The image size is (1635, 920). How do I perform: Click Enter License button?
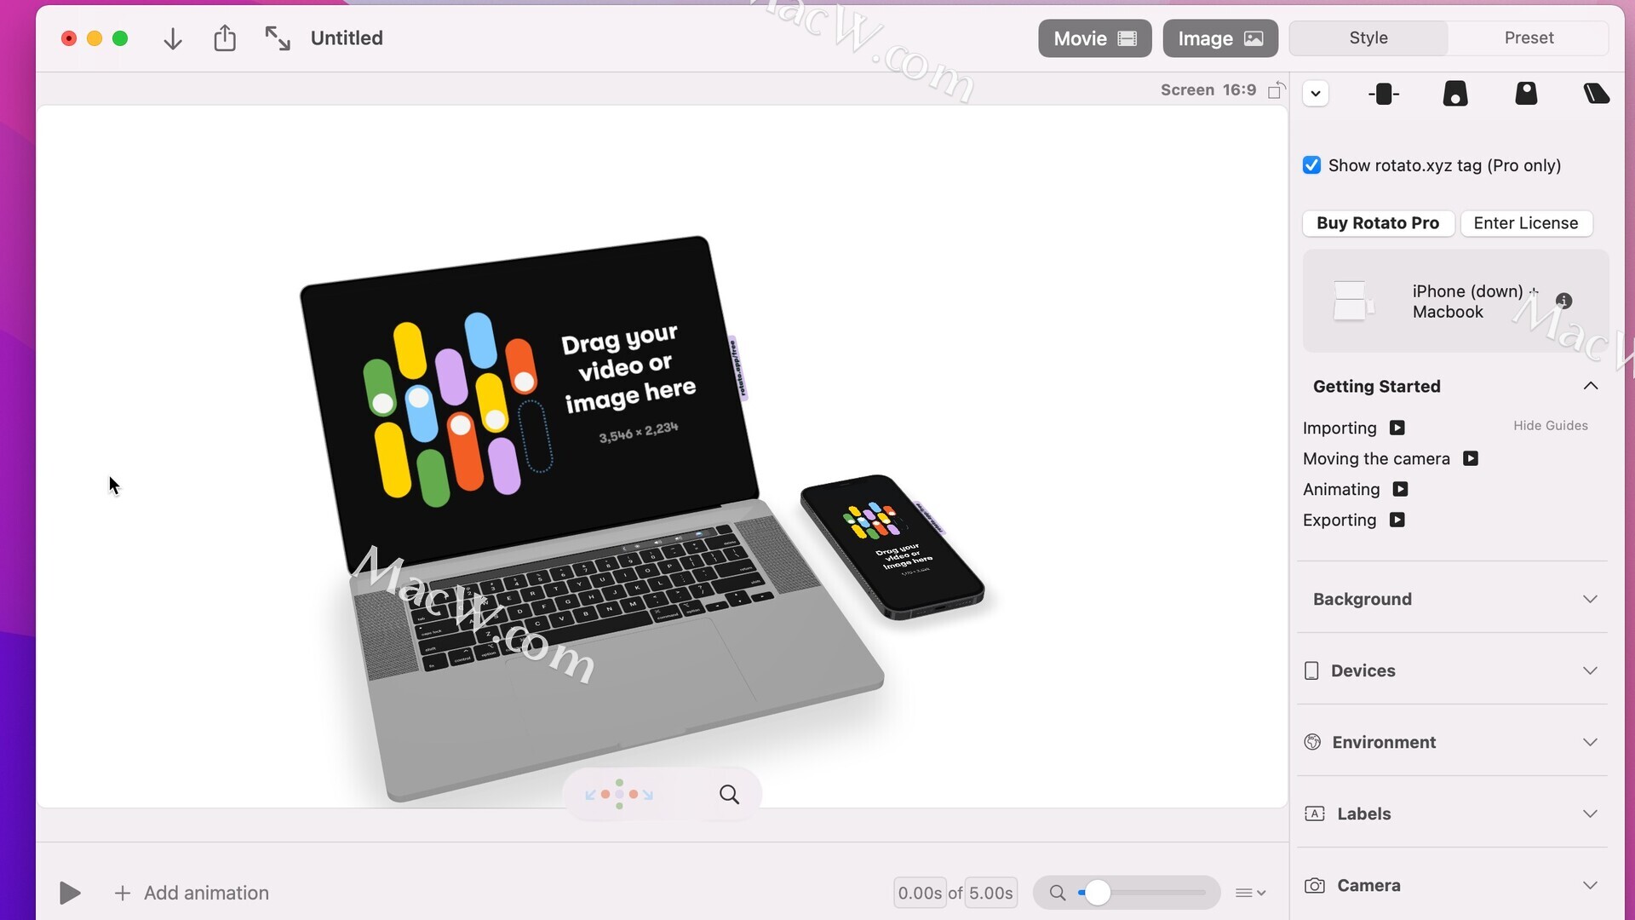1525,222
